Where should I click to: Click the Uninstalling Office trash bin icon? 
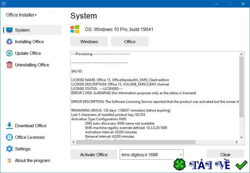[9, 65]
